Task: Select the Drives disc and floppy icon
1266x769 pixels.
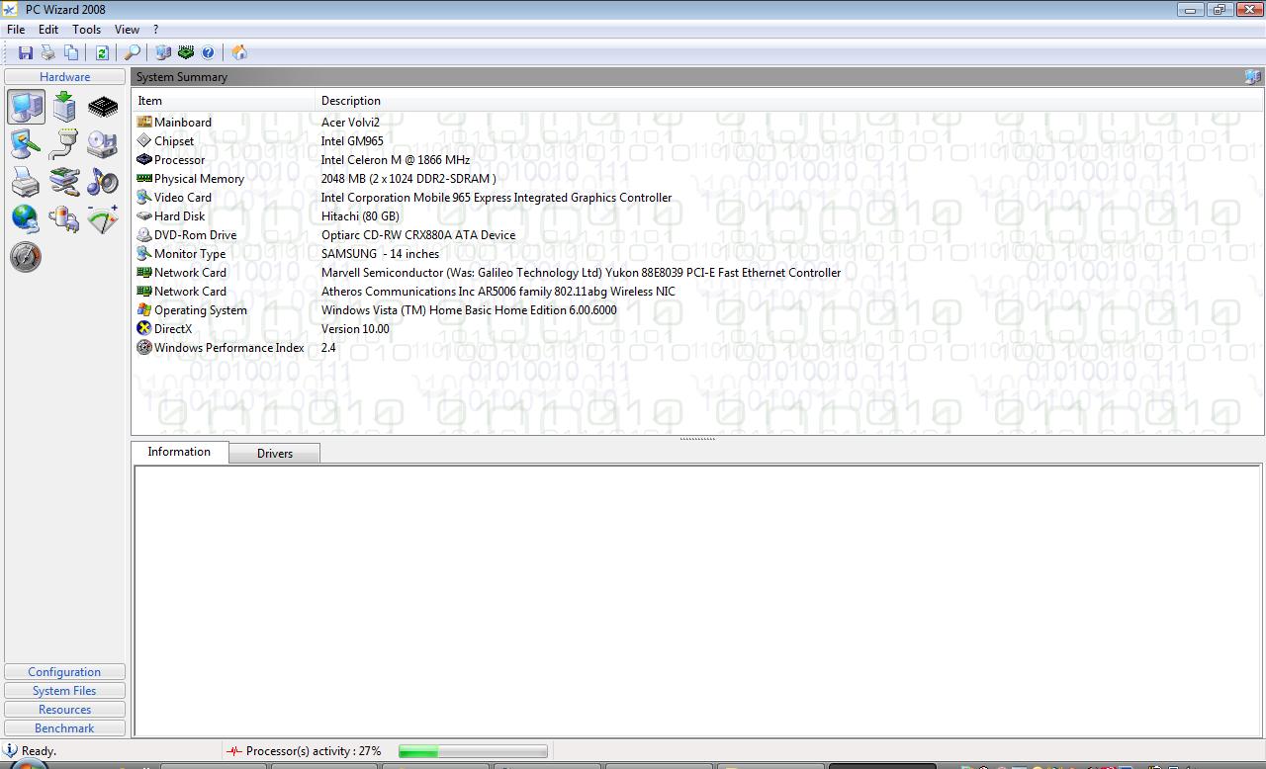Action: click(x=103, y=144)
